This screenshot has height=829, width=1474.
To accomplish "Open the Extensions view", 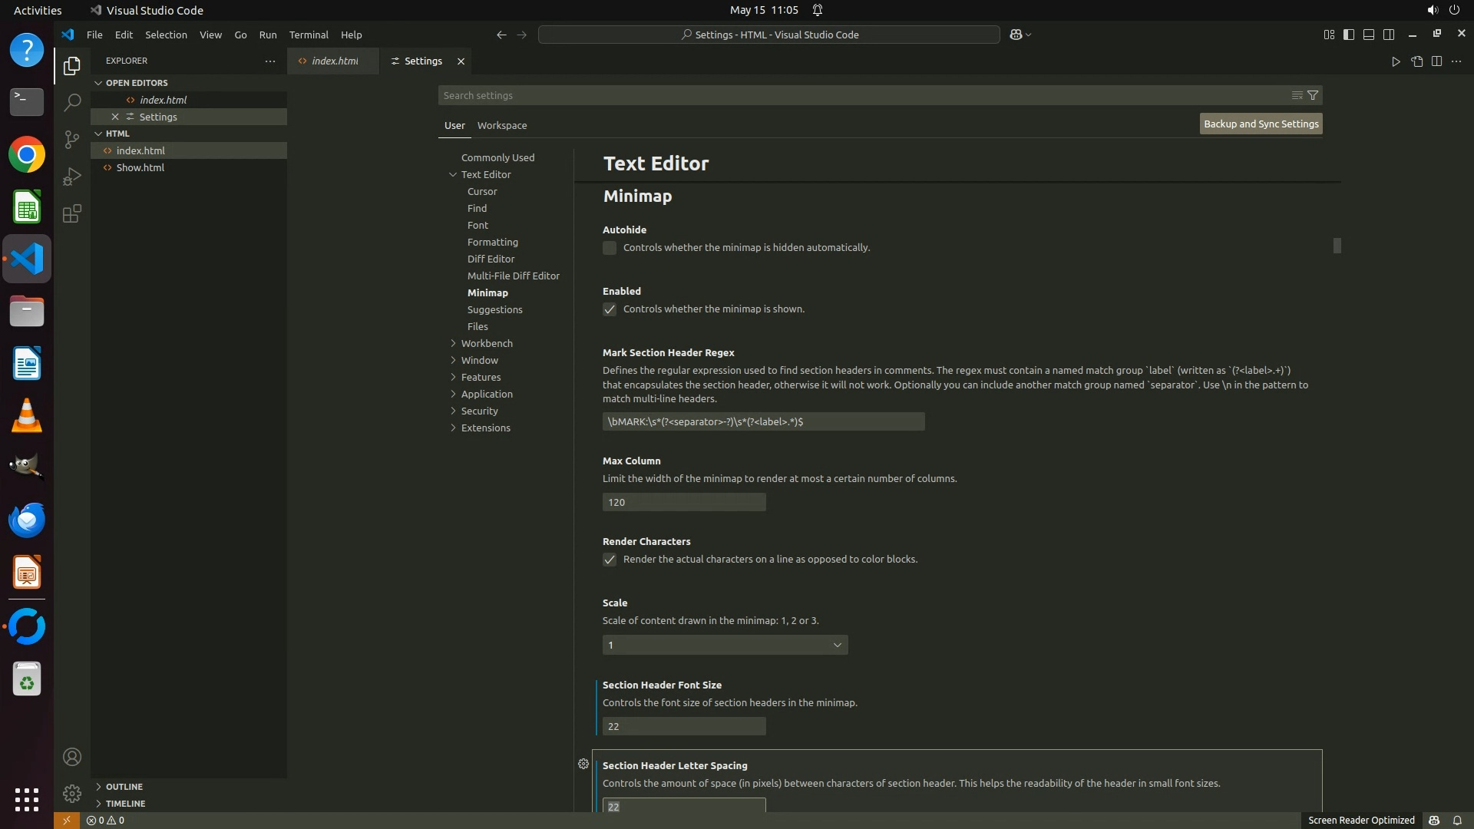I will point(71,213).
